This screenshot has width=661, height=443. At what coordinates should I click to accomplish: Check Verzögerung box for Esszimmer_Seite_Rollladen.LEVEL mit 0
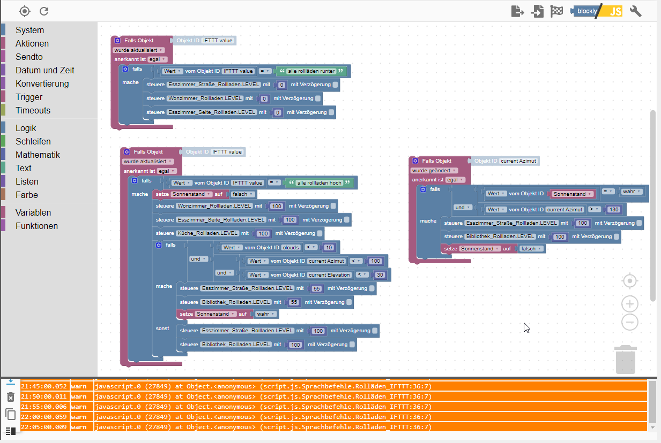[331, 112]
